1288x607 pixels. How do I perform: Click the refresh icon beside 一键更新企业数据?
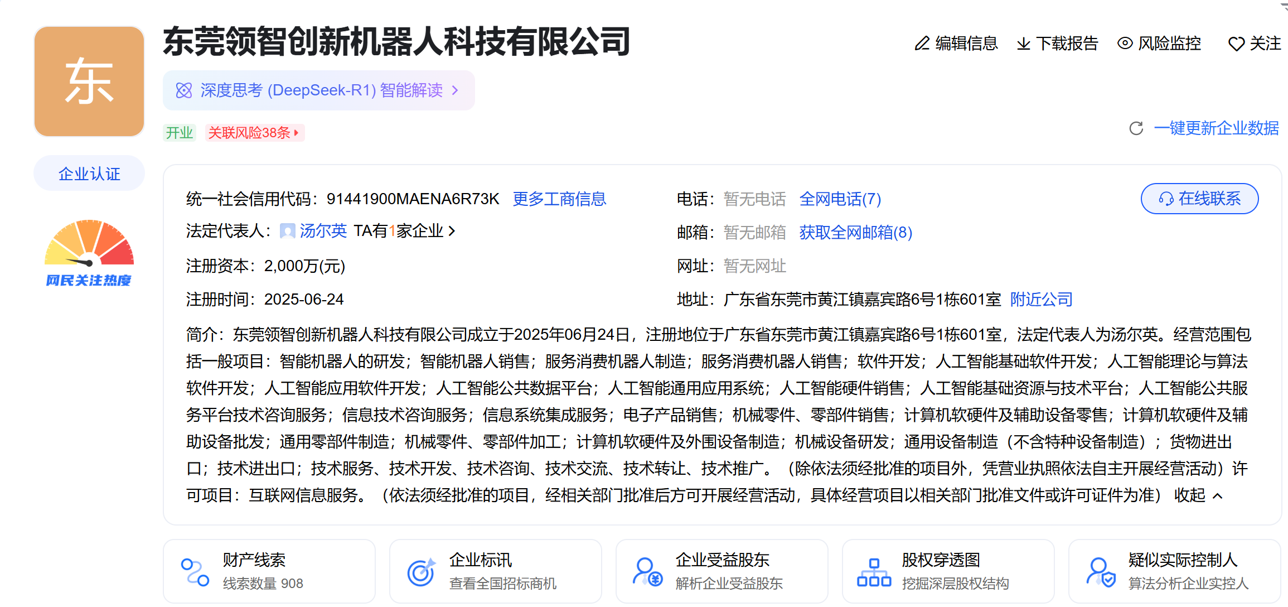tap(1136, 128)
